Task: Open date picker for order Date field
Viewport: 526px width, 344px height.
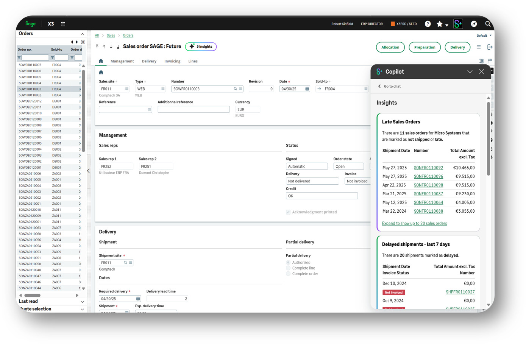Action: point(307,89)
